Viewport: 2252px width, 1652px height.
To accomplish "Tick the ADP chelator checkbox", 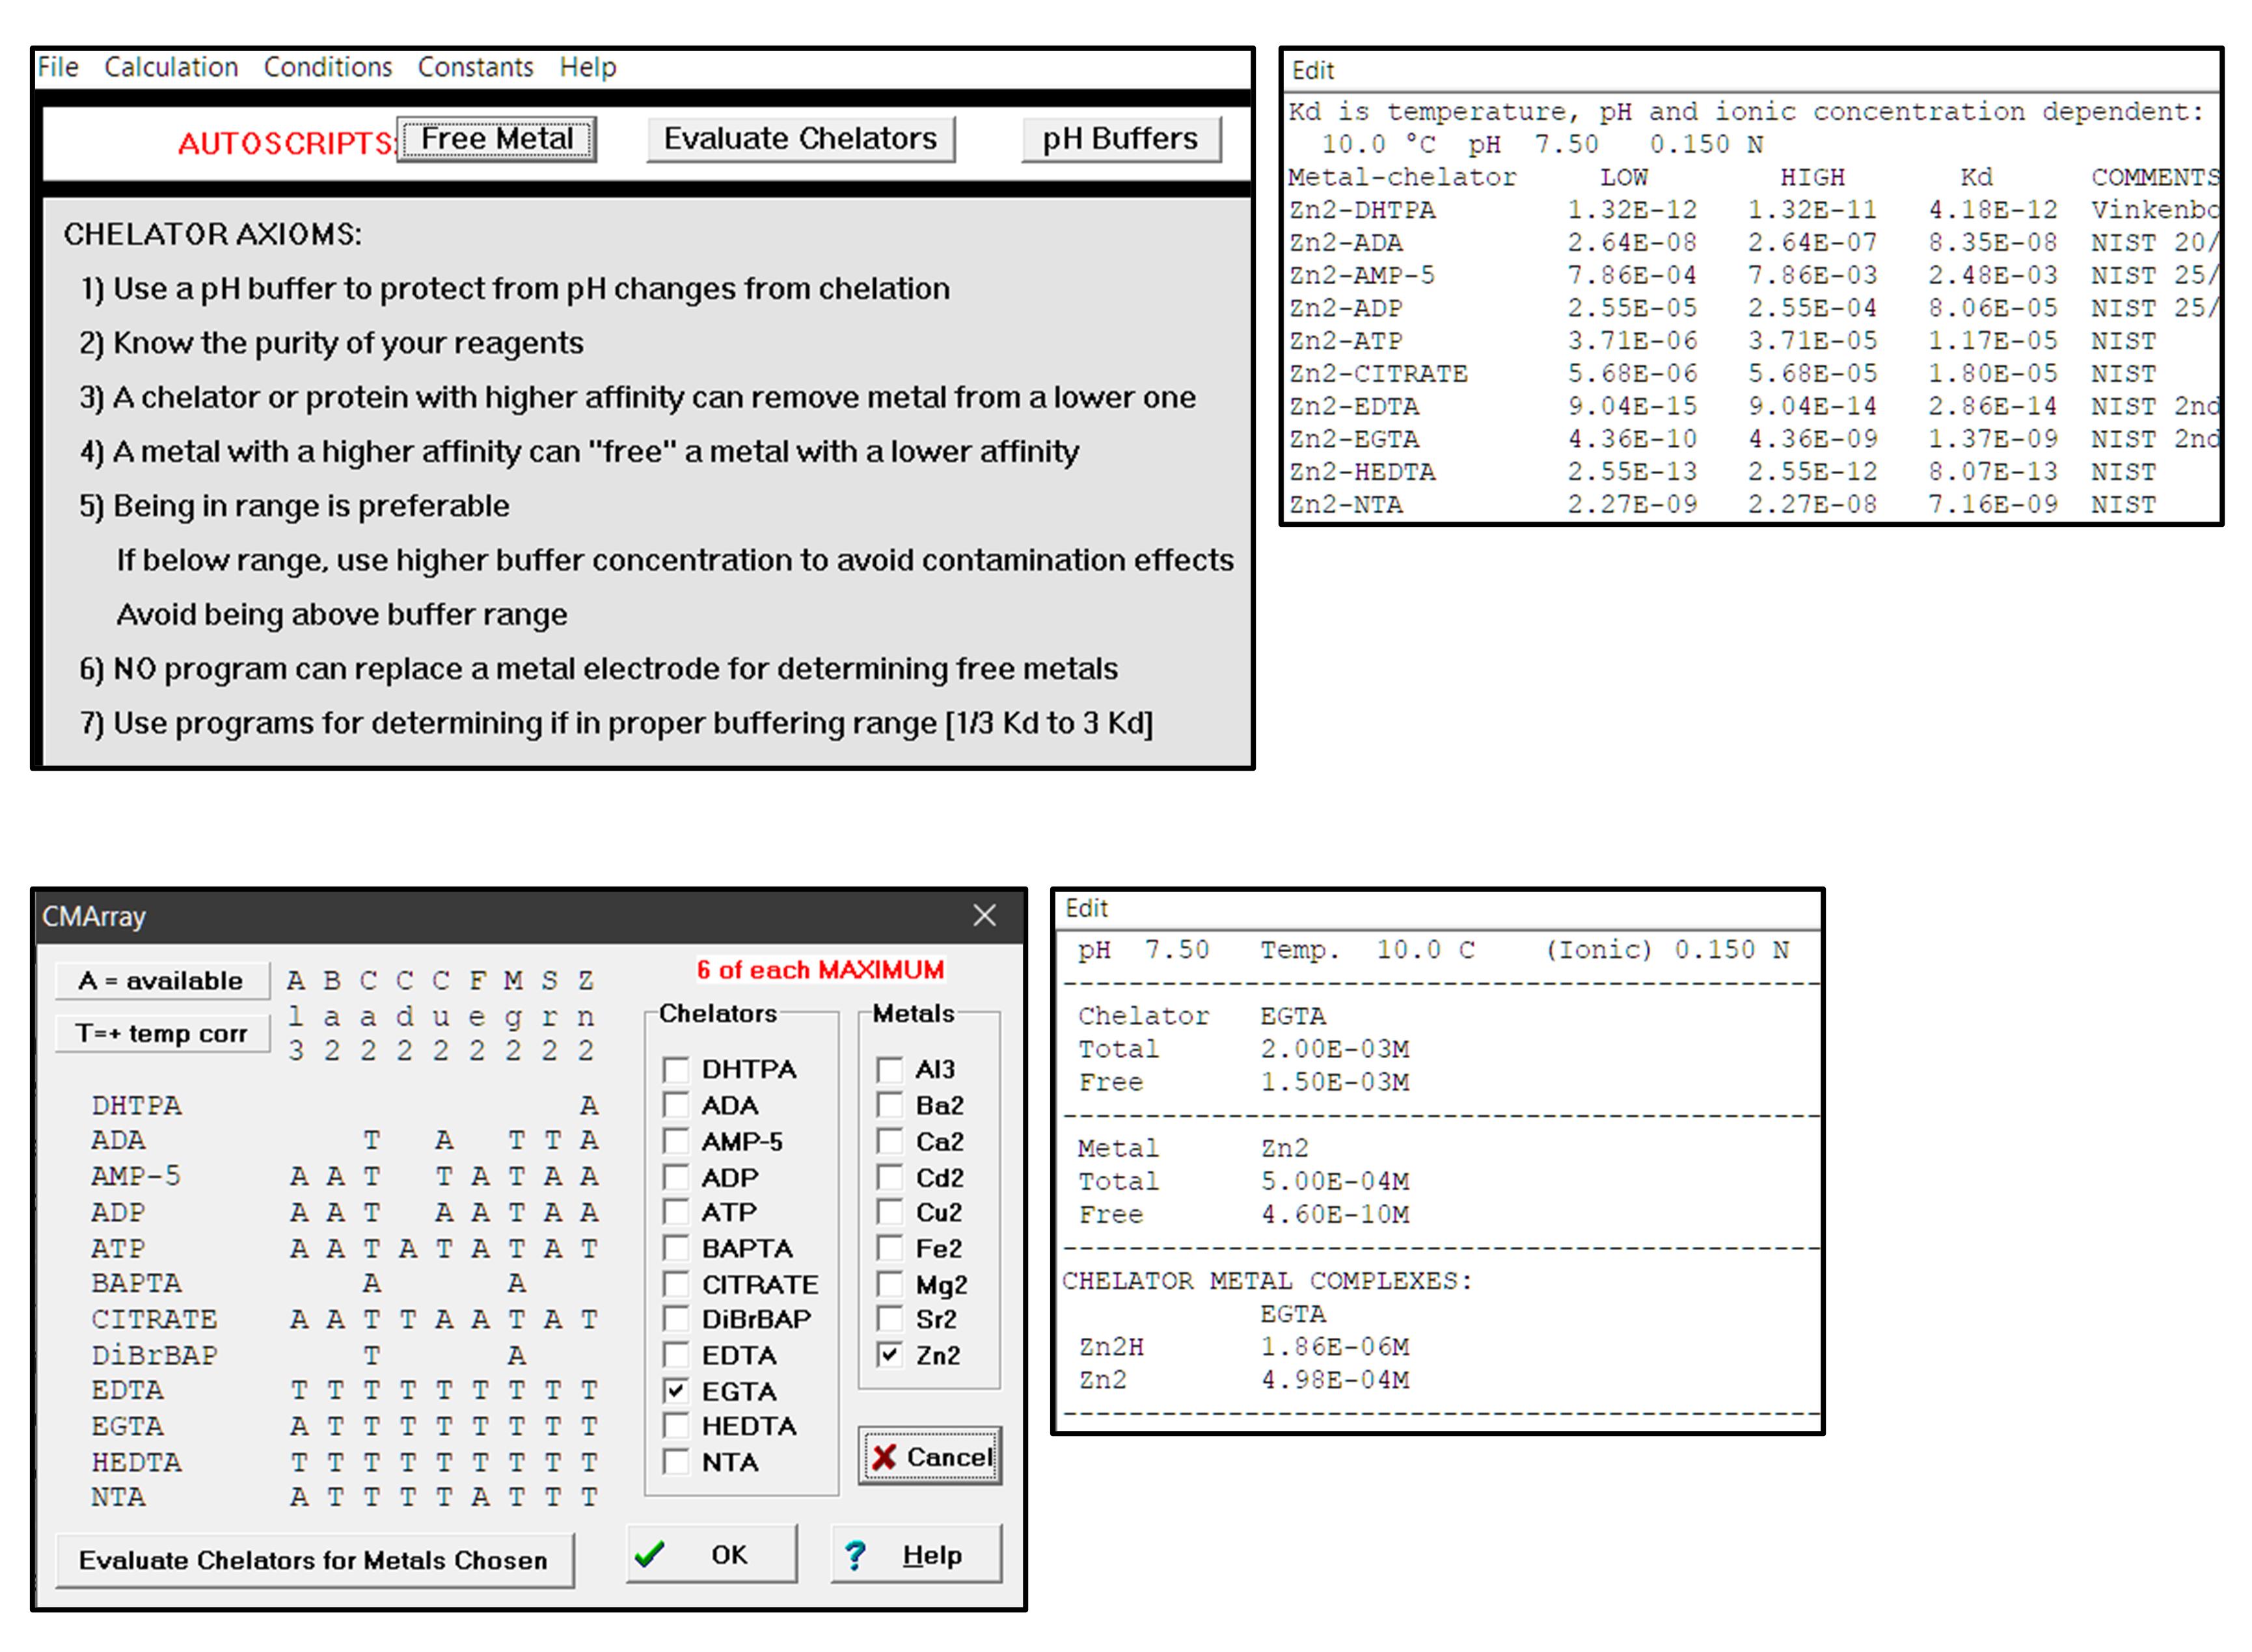I will coord(676,1177).
